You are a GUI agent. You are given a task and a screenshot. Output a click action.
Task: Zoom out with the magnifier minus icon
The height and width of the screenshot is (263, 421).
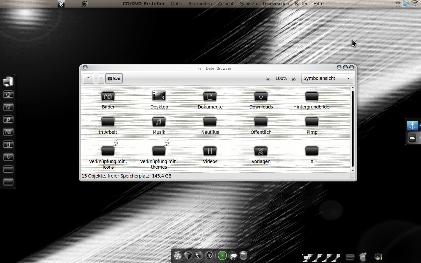pos(269,78)
